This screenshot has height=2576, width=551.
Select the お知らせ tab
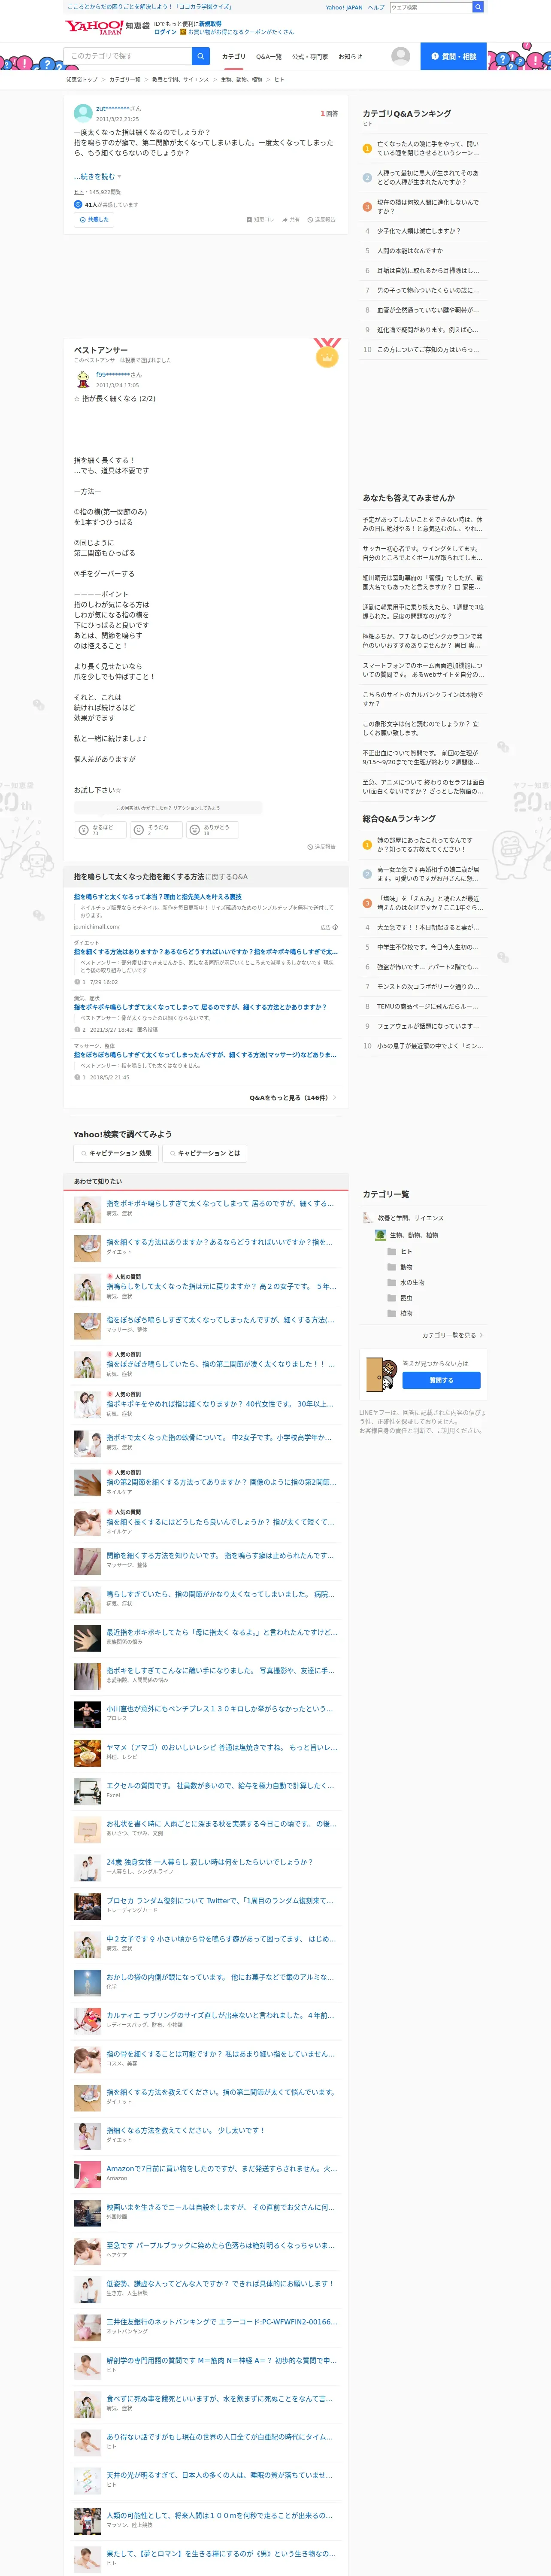pos(350,57)
